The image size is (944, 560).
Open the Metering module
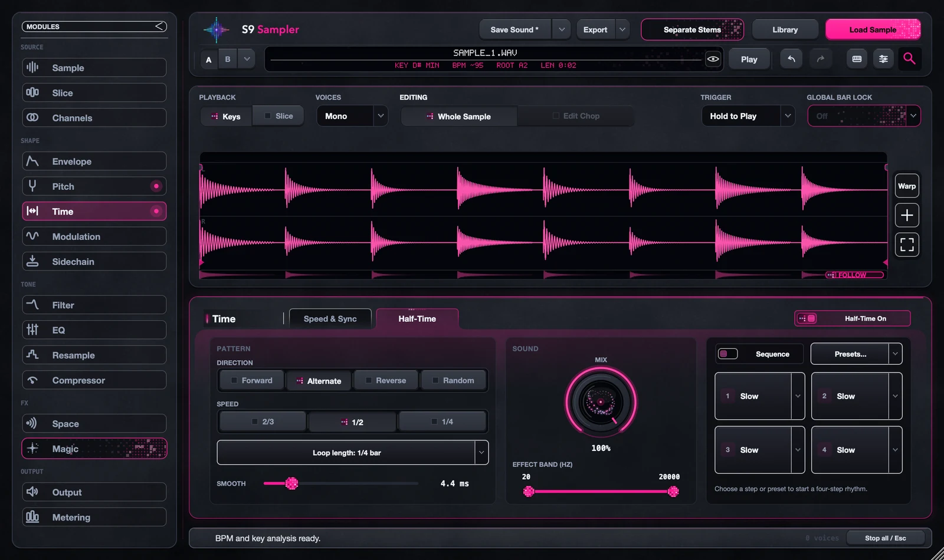pyautogui.click(x=94, y=518)
